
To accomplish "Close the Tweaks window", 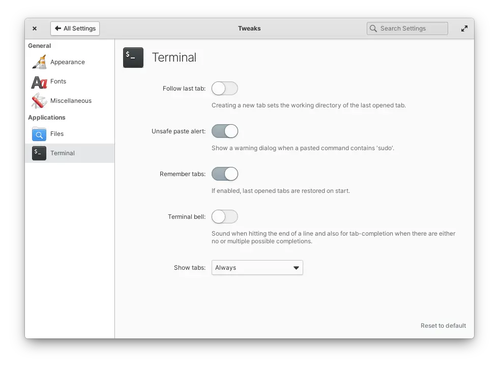I will click(35, 29).
